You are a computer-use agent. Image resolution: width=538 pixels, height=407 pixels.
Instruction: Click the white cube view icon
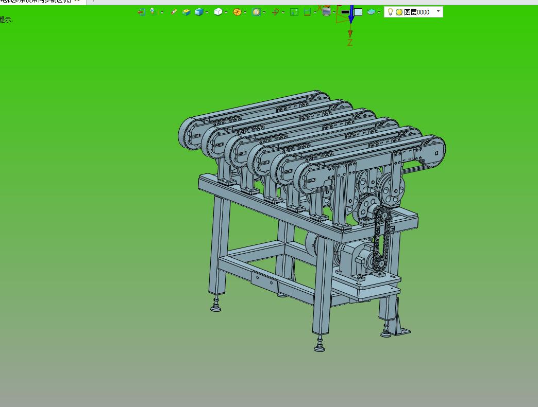(218, 12)
